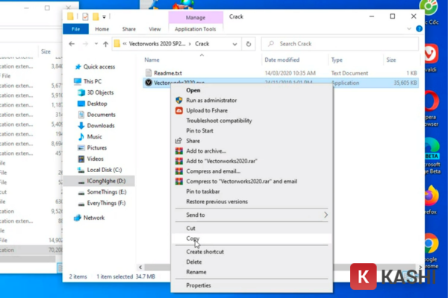The image size is (448, 298).
Task: Choose Pin to Start
Action: (252, 130)
